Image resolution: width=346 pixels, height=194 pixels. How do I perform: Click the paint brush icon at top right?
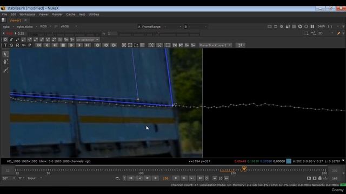coord(339,33)
